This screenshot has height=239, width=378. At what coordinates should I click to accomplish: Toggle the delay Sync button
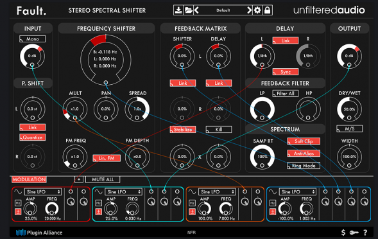[x=286, y=72]
